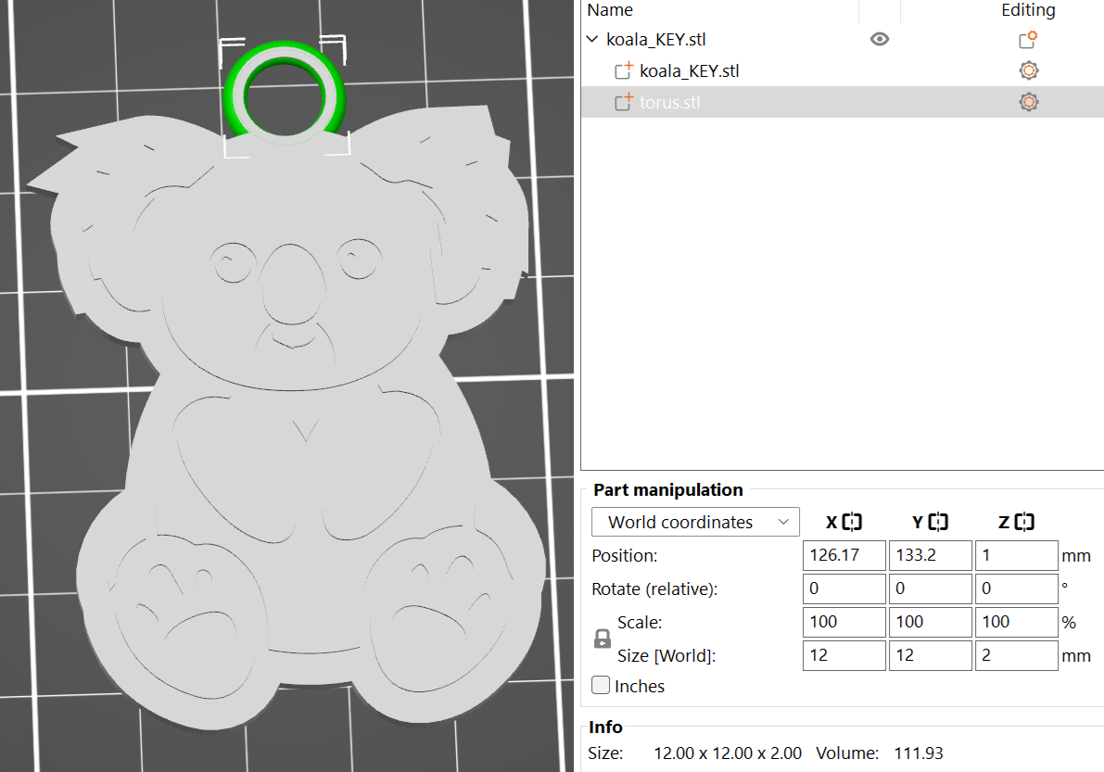Viewport: 1104px width, 772px height.
Task: Click the Editing column header
Action: pyautogui.click(x=1028, y=10)
